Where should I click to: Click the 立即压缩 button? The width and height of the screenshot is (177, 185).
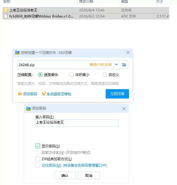pos(117,94)
